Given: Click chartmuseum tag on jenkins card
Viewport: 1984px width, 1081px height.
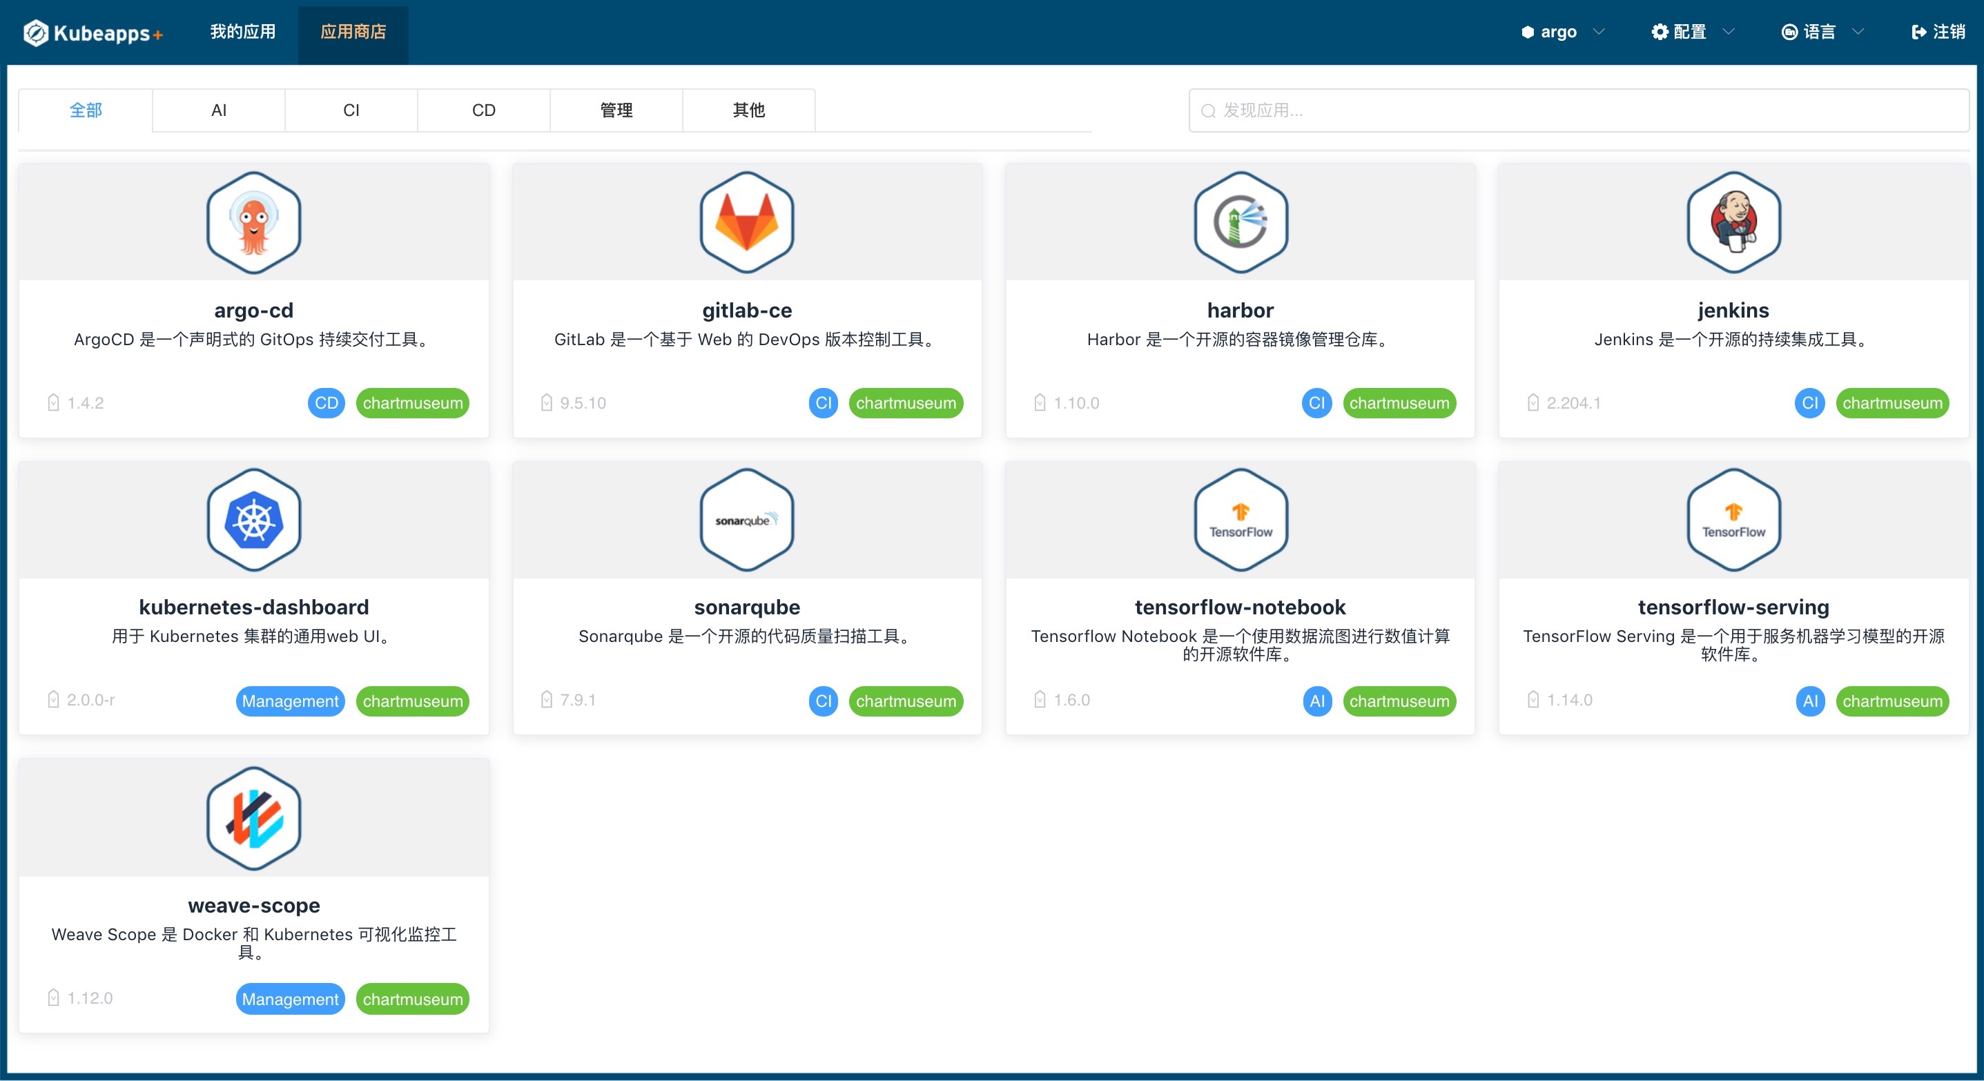Looking at the screenshot, I should (x=1891, y=402).
